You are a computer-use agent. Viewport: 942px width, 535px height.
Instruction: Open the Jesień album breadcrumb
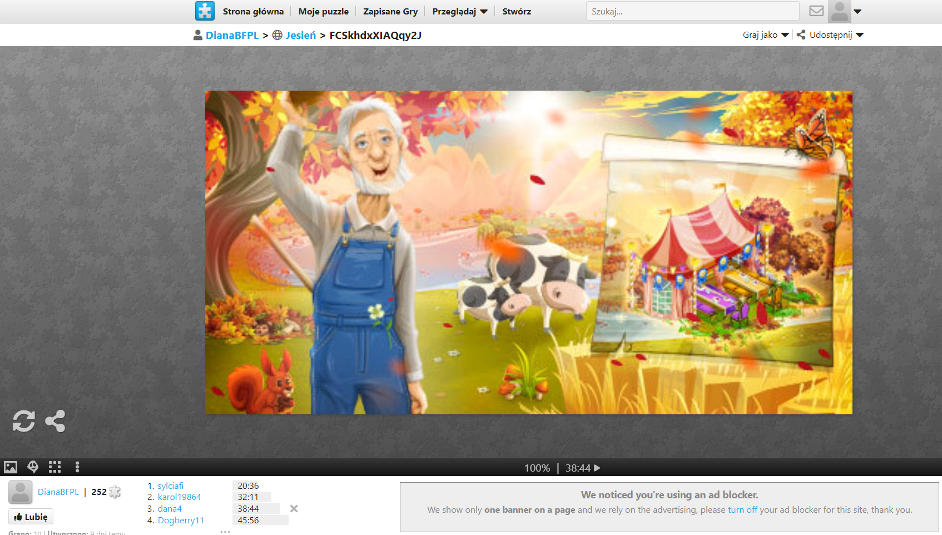click(300, 35)
